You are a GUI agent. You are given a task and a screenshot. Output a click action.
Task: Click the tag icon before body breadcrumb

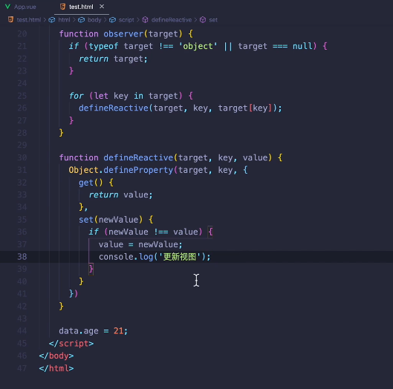tap(81, 20)
